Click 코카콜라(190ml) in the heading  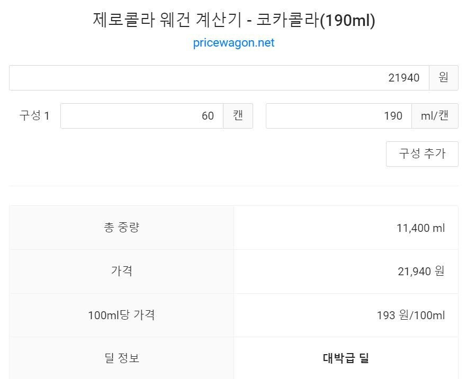[316, 20]
